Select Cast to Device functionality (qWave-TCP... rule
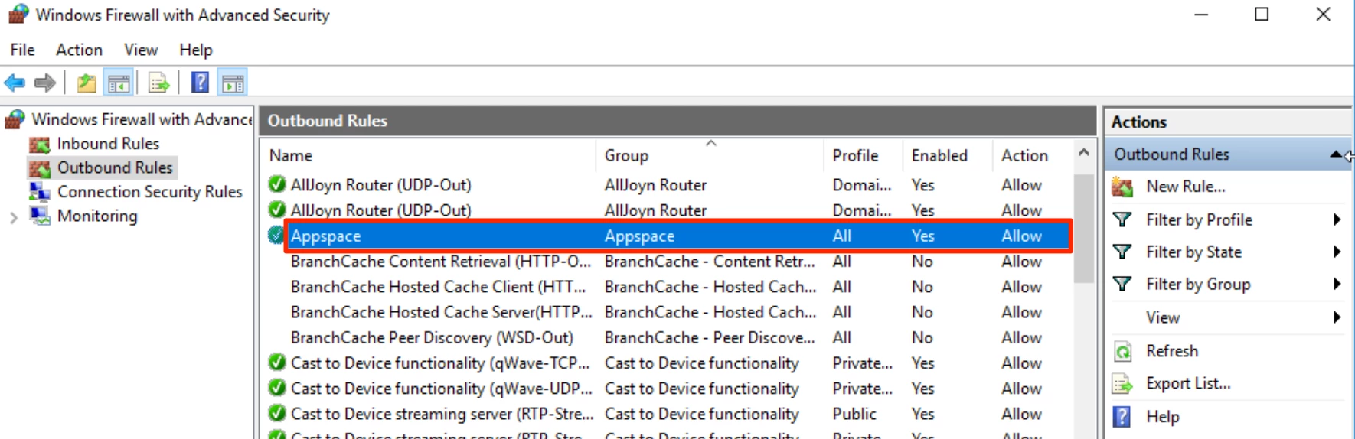This screenshot has height=439, width=1355. [x=440, y=363]
